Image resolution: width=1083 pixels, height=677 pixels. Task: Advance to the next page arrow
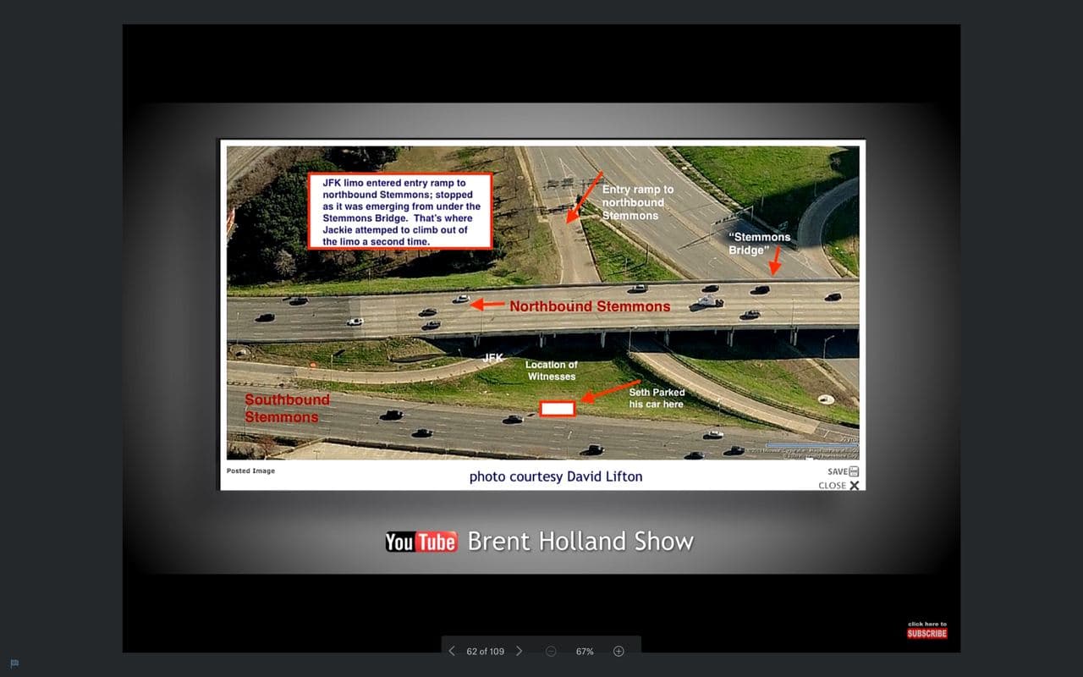(519, 651)
